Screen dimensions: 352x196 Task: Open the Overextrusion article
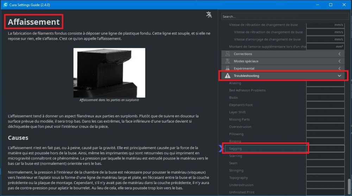point(240,127)
